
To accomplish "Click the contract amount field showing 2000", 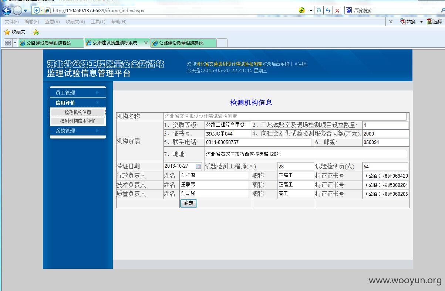I will point(385,134).
